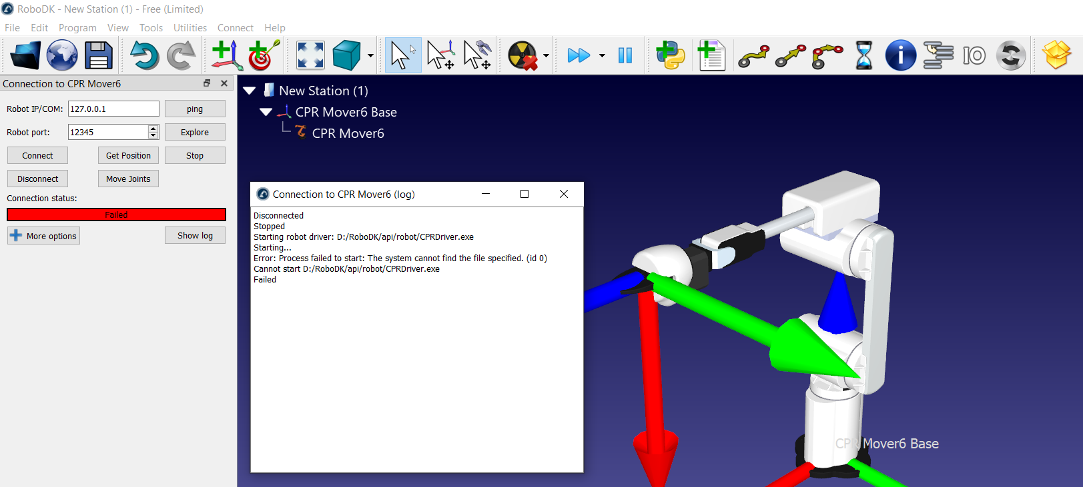Open the Connect menu
The image size is (1083, 487).
point(235,28)
